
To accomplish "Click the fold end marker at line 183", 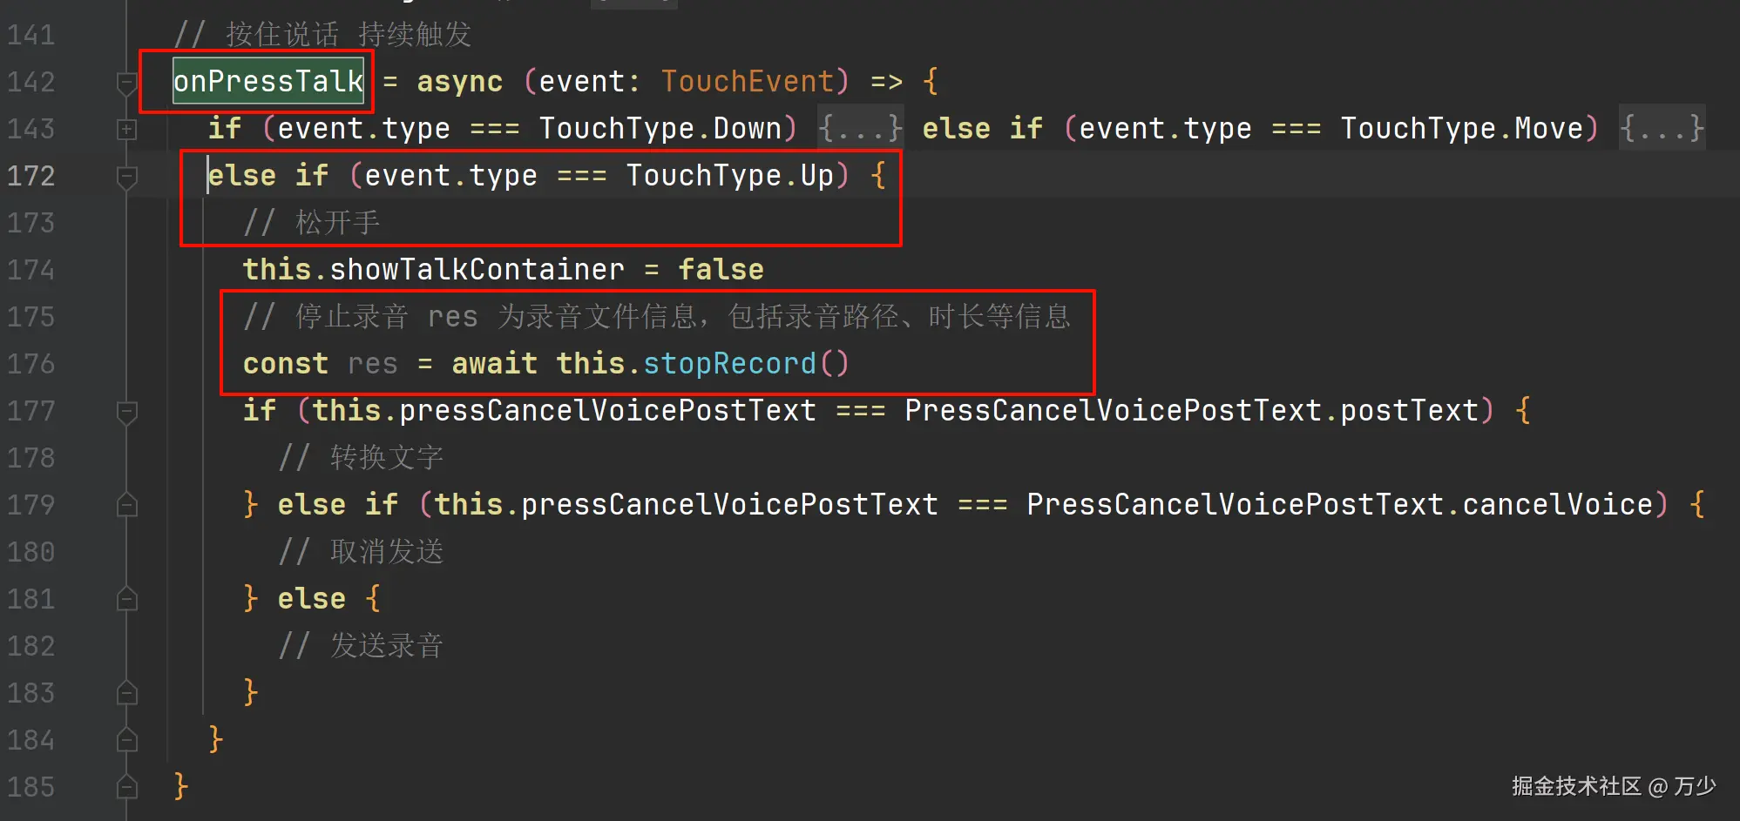I will [x=127, y=693].
